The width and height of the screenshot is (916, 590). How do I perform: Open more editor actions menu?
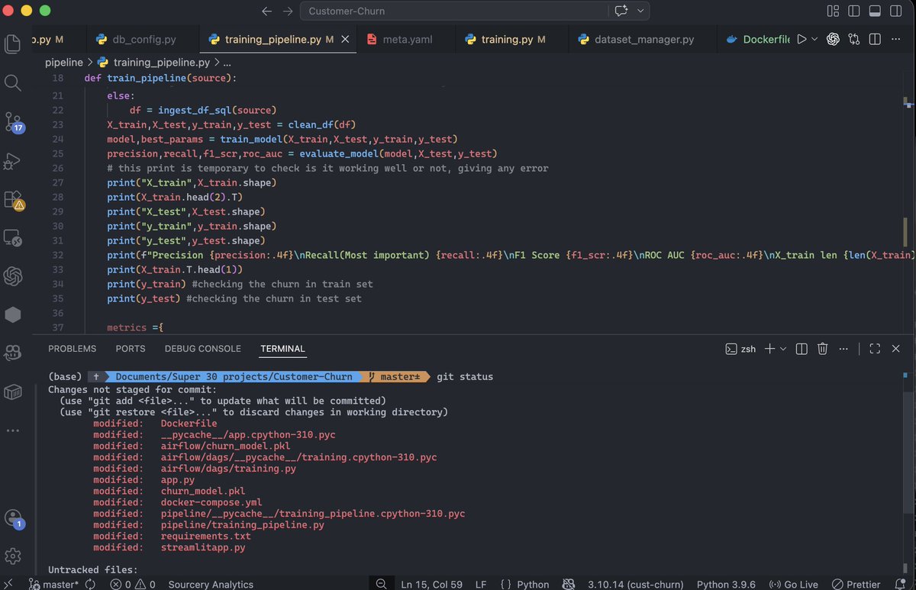tap(896, 39)
